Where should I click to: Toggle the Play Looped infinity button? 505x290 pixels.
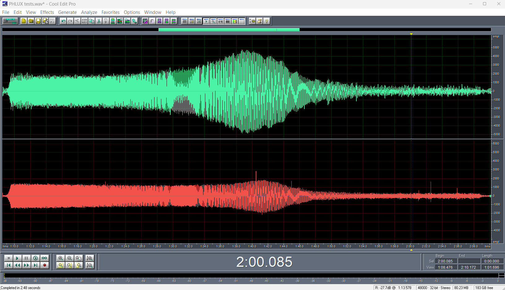[x=45, y=258]
